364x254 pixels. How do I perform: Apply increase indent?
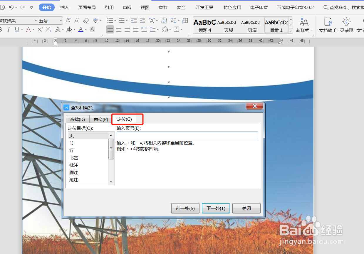click(x=143, y=21)
